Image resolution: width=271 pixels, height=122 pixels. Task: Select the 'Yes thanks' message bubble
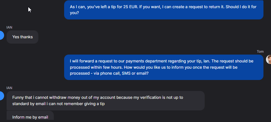(x=22, y=37)
